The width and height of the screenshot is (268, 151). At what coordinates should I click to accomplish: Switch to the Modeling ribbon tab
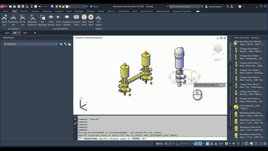[47, 11]
